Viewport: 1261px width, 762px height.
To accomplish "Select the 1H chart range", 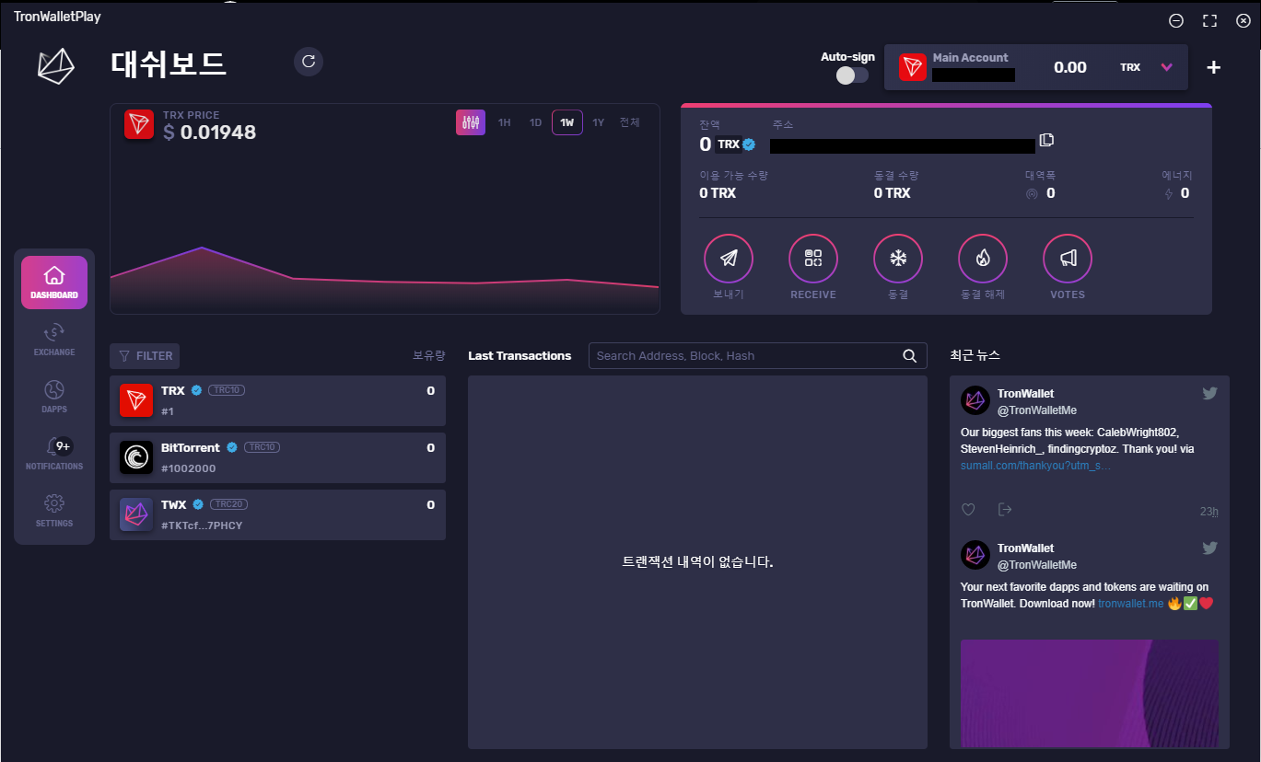I will coord(504,122).
